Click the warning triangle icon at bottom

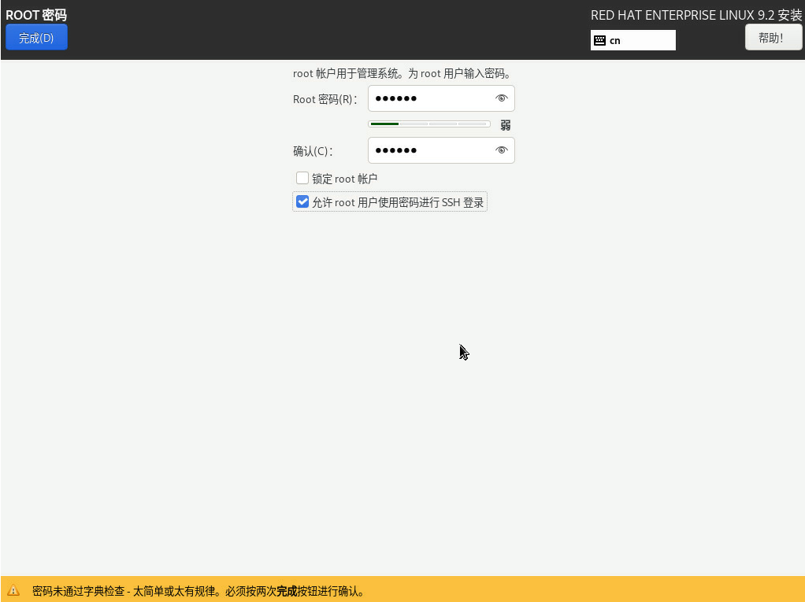13,590
